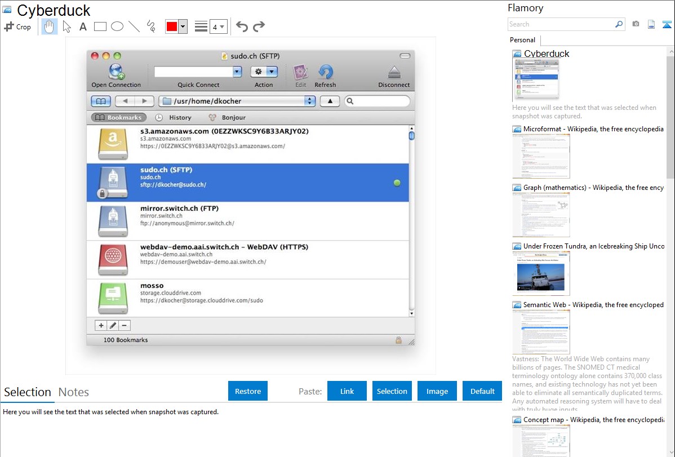The image size is (675, 457).
Task: Go back with left arrow button
Action: 125,101
